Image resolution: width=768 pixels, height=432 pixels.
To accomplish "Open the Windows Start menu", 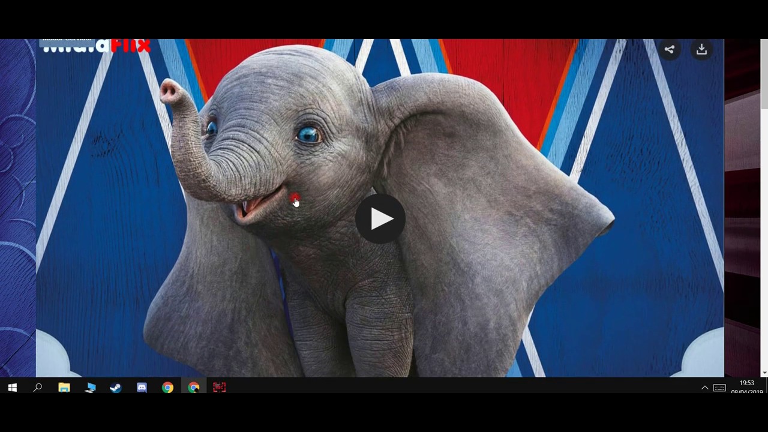I will tap(12, 388).
